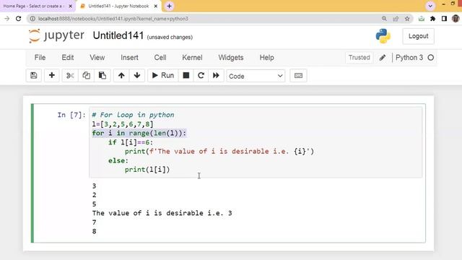Open the File menu
The width and height of the screenshot is (462, 260).
click(40, 58)
